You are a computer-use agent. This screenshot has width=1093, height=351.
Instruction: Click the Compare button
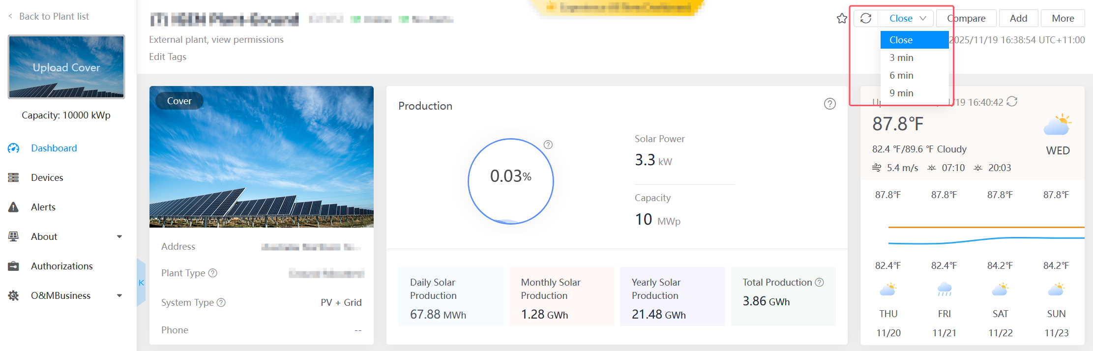pyautogui.click(x=966, y=19)
